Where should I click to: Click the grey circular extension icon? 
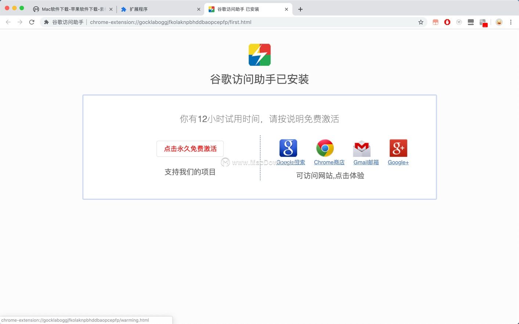[x=459, y=22]
